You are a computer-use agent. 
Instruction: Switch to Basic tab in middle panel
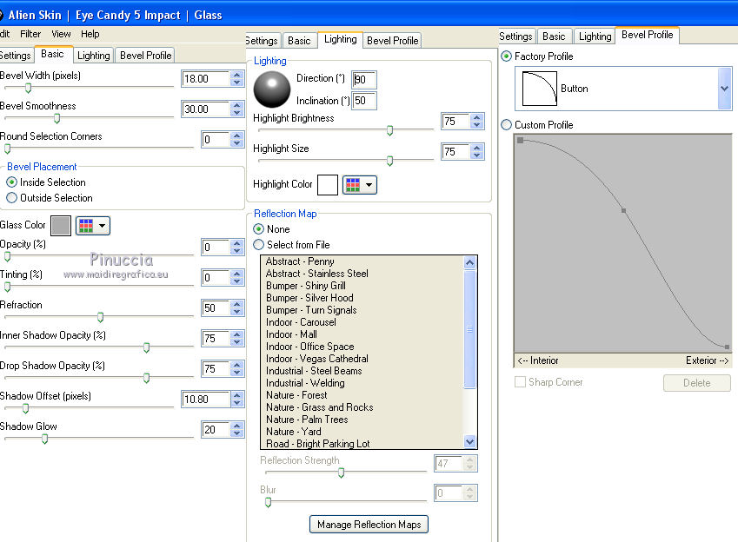point(299,41)
